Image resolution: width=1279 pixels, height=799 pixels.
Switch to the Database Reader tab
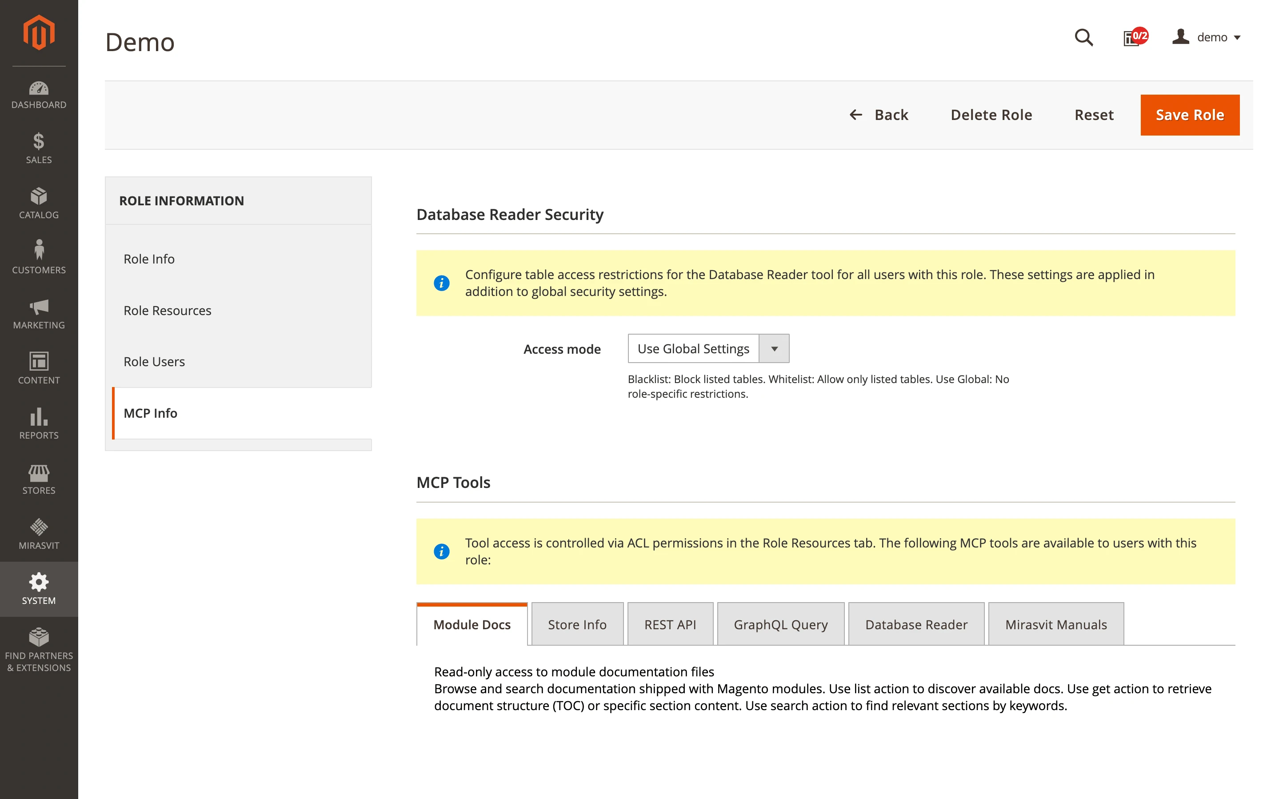pyautogui.click(x=916, y=624)
